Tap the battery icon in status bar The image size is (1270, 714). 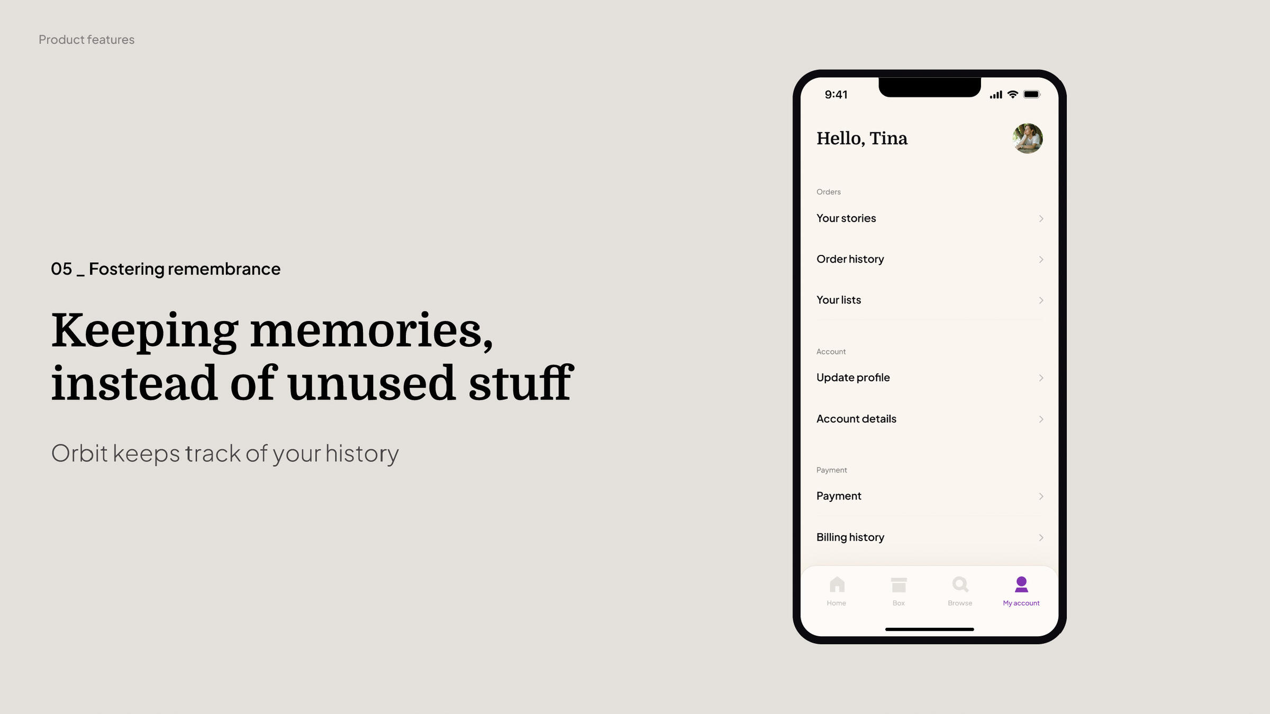pyautogui.click(x=1032, y=94)
